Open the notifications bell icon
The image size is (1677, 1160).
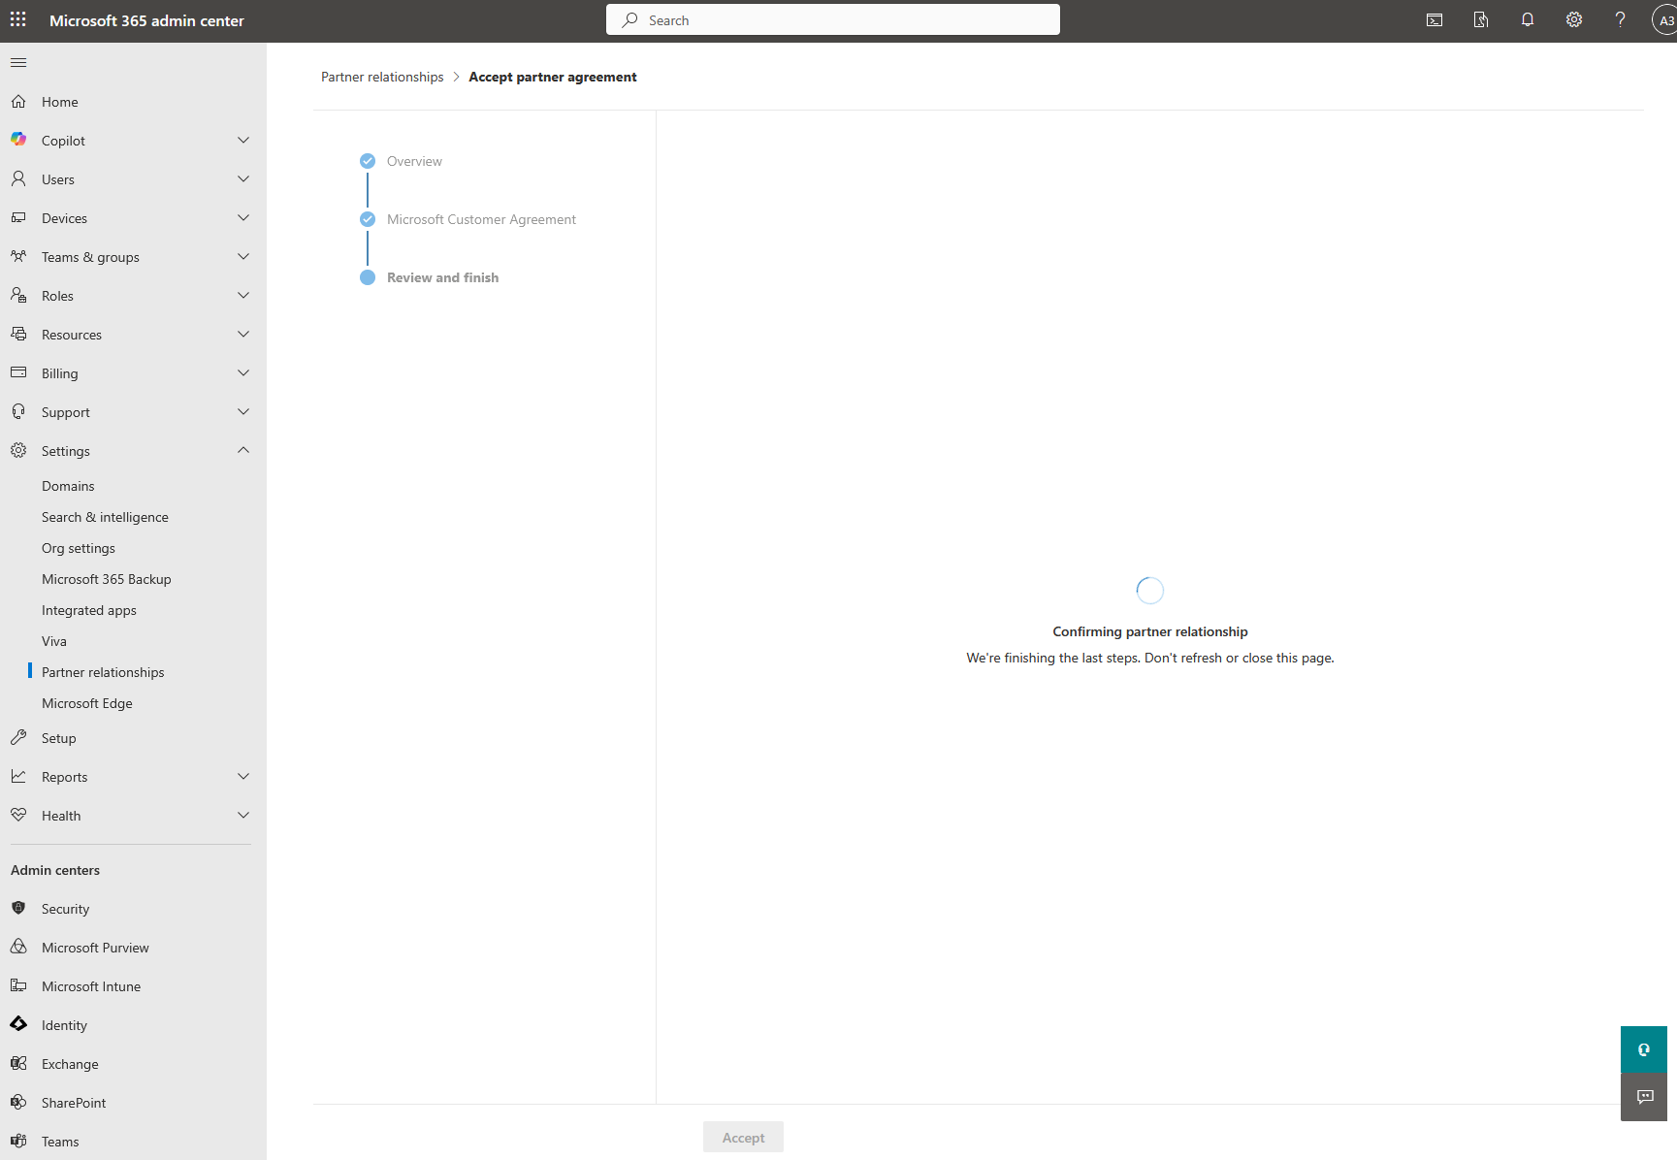(1528, 20)
